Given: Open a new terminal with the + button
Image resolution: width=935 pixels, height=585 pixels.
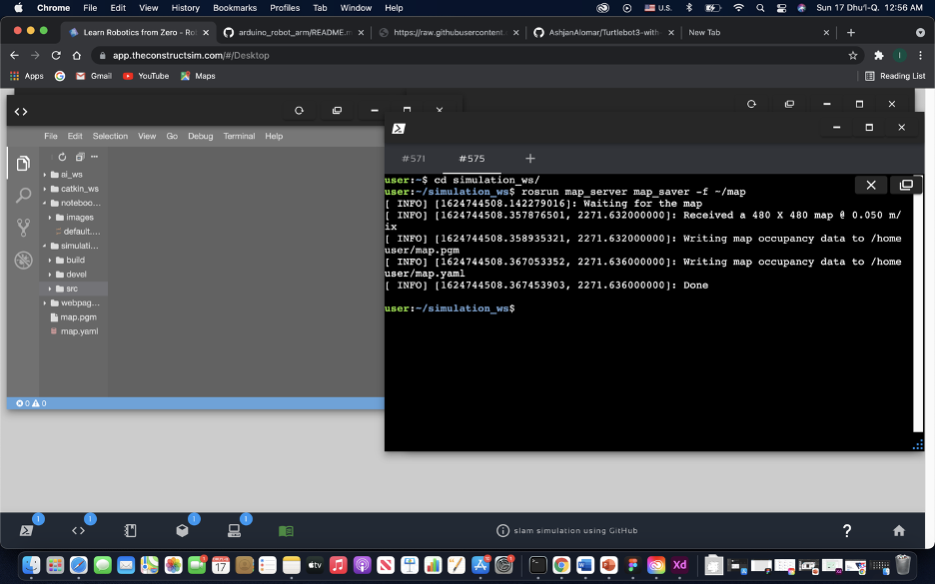Looking at the screenshot, I should coord(529,158).
